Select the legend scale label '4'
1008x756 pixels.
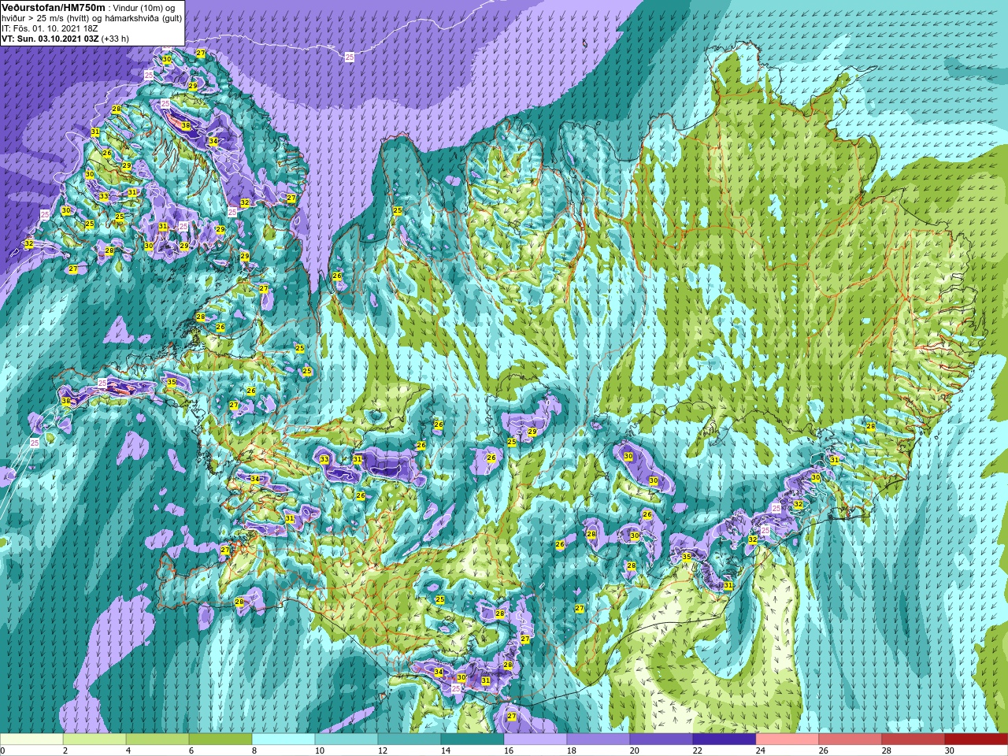point(128,750)
